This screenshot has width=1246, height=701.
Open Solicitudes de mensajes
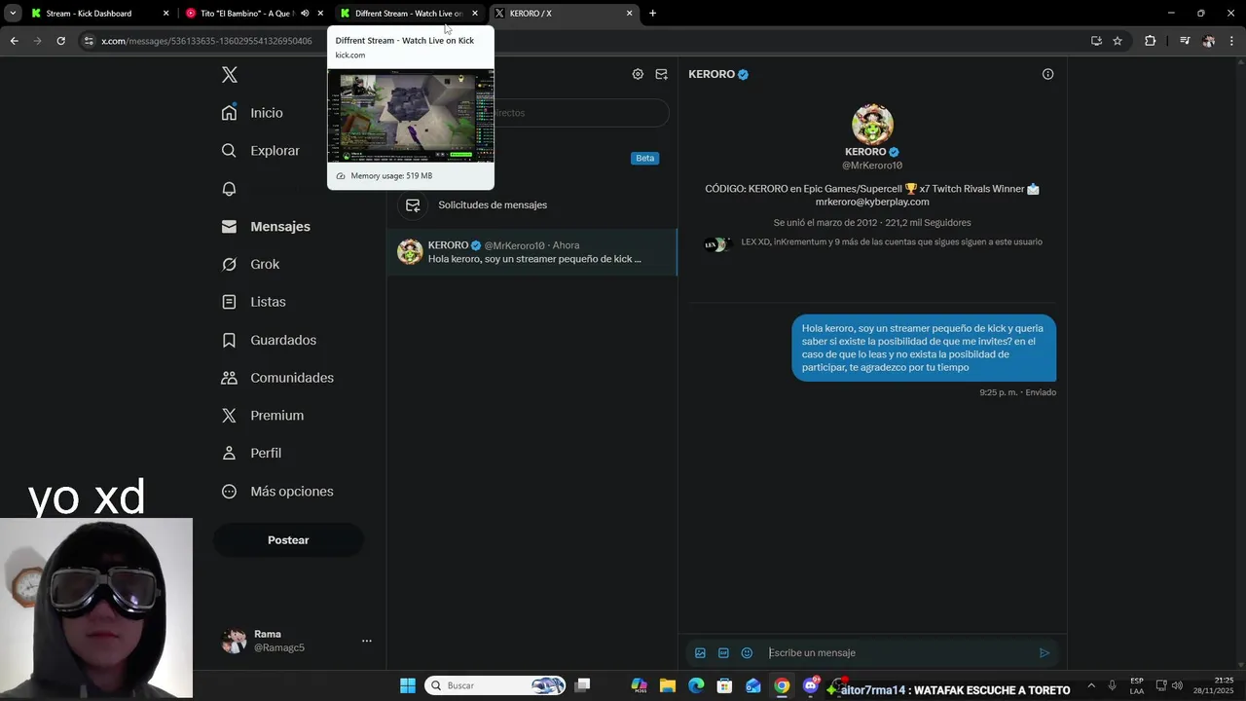point(531,205)
